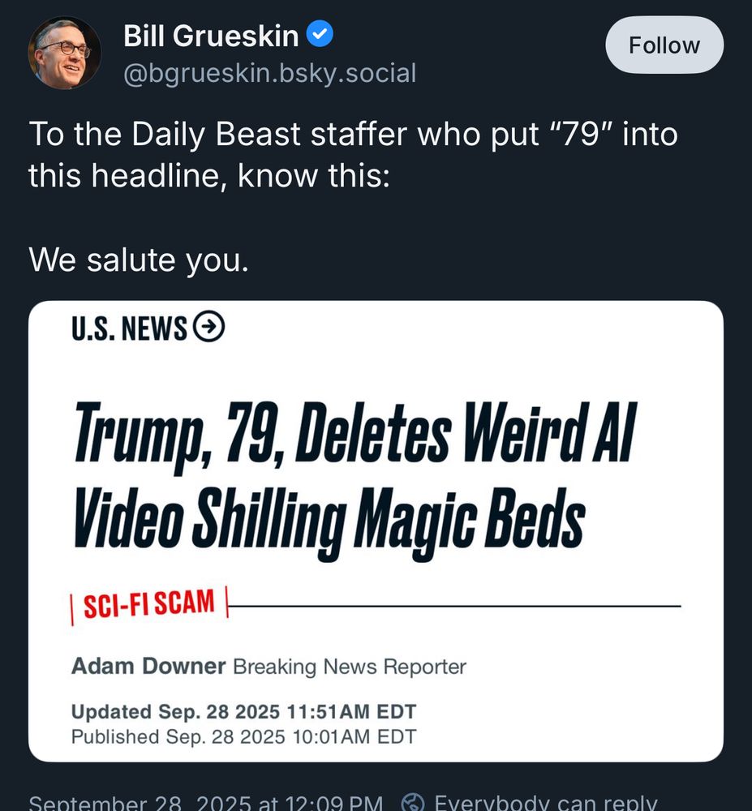Click the globe reply-settings icon
Image resolution: width=752 pixels, height=811 pixels.
click(413, 802)
